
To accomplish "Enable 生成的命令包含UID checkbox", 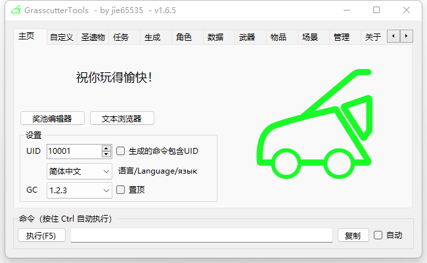I will click(121, 151).
